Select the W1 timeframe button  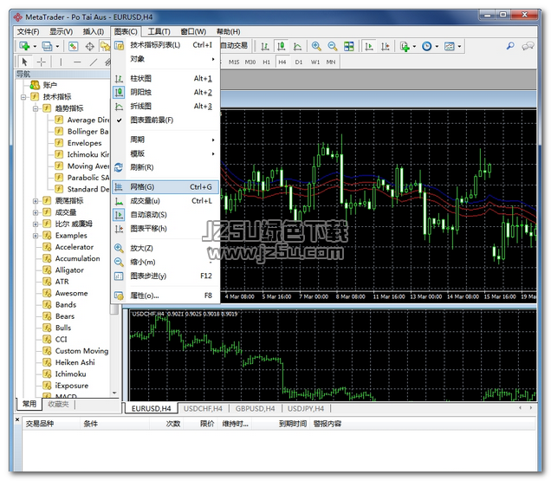pos(315,62)
